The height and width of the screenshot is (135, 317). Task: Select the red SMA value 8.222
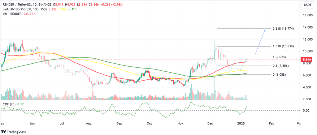52,9
